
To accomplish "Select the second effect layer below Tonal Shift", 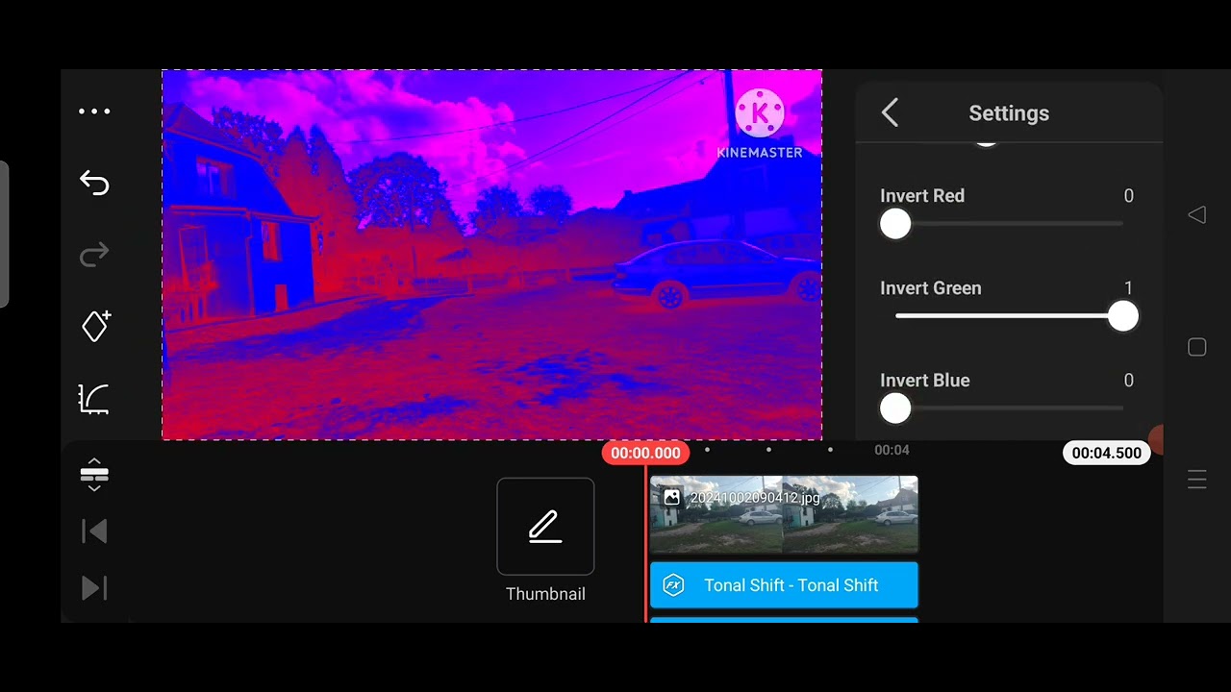I will (784, 620).
